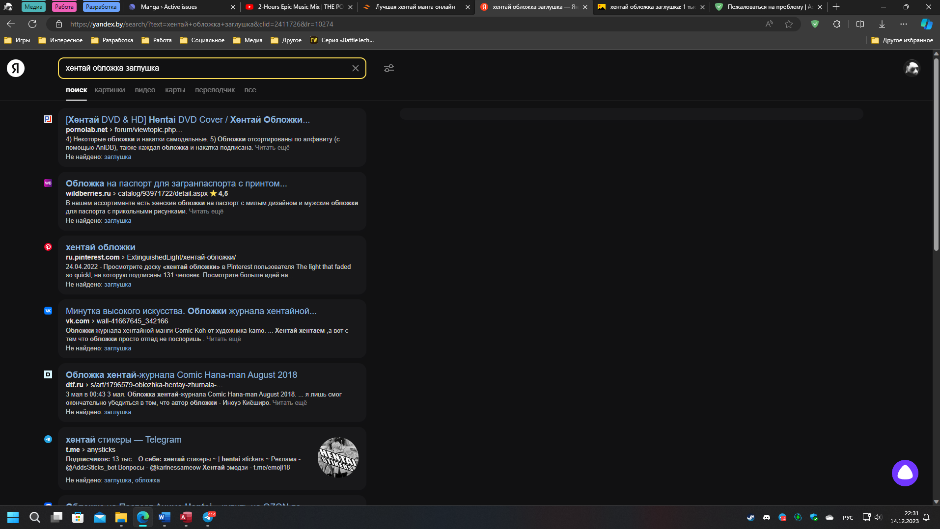Viewport: 940px width, 529px height.
Task: Open browser extensions puzzle icon
Action: [836, 24]
